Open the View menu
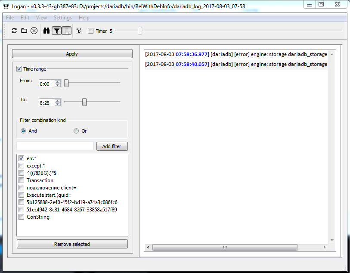350x273 pixels. (41, 17)
